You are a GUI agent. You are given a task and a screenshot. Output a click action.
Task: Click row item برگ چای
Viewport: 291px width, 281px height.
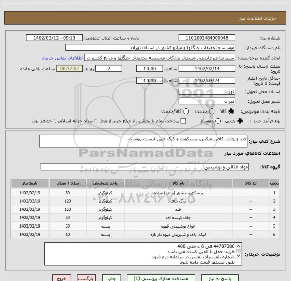(178, 201)
